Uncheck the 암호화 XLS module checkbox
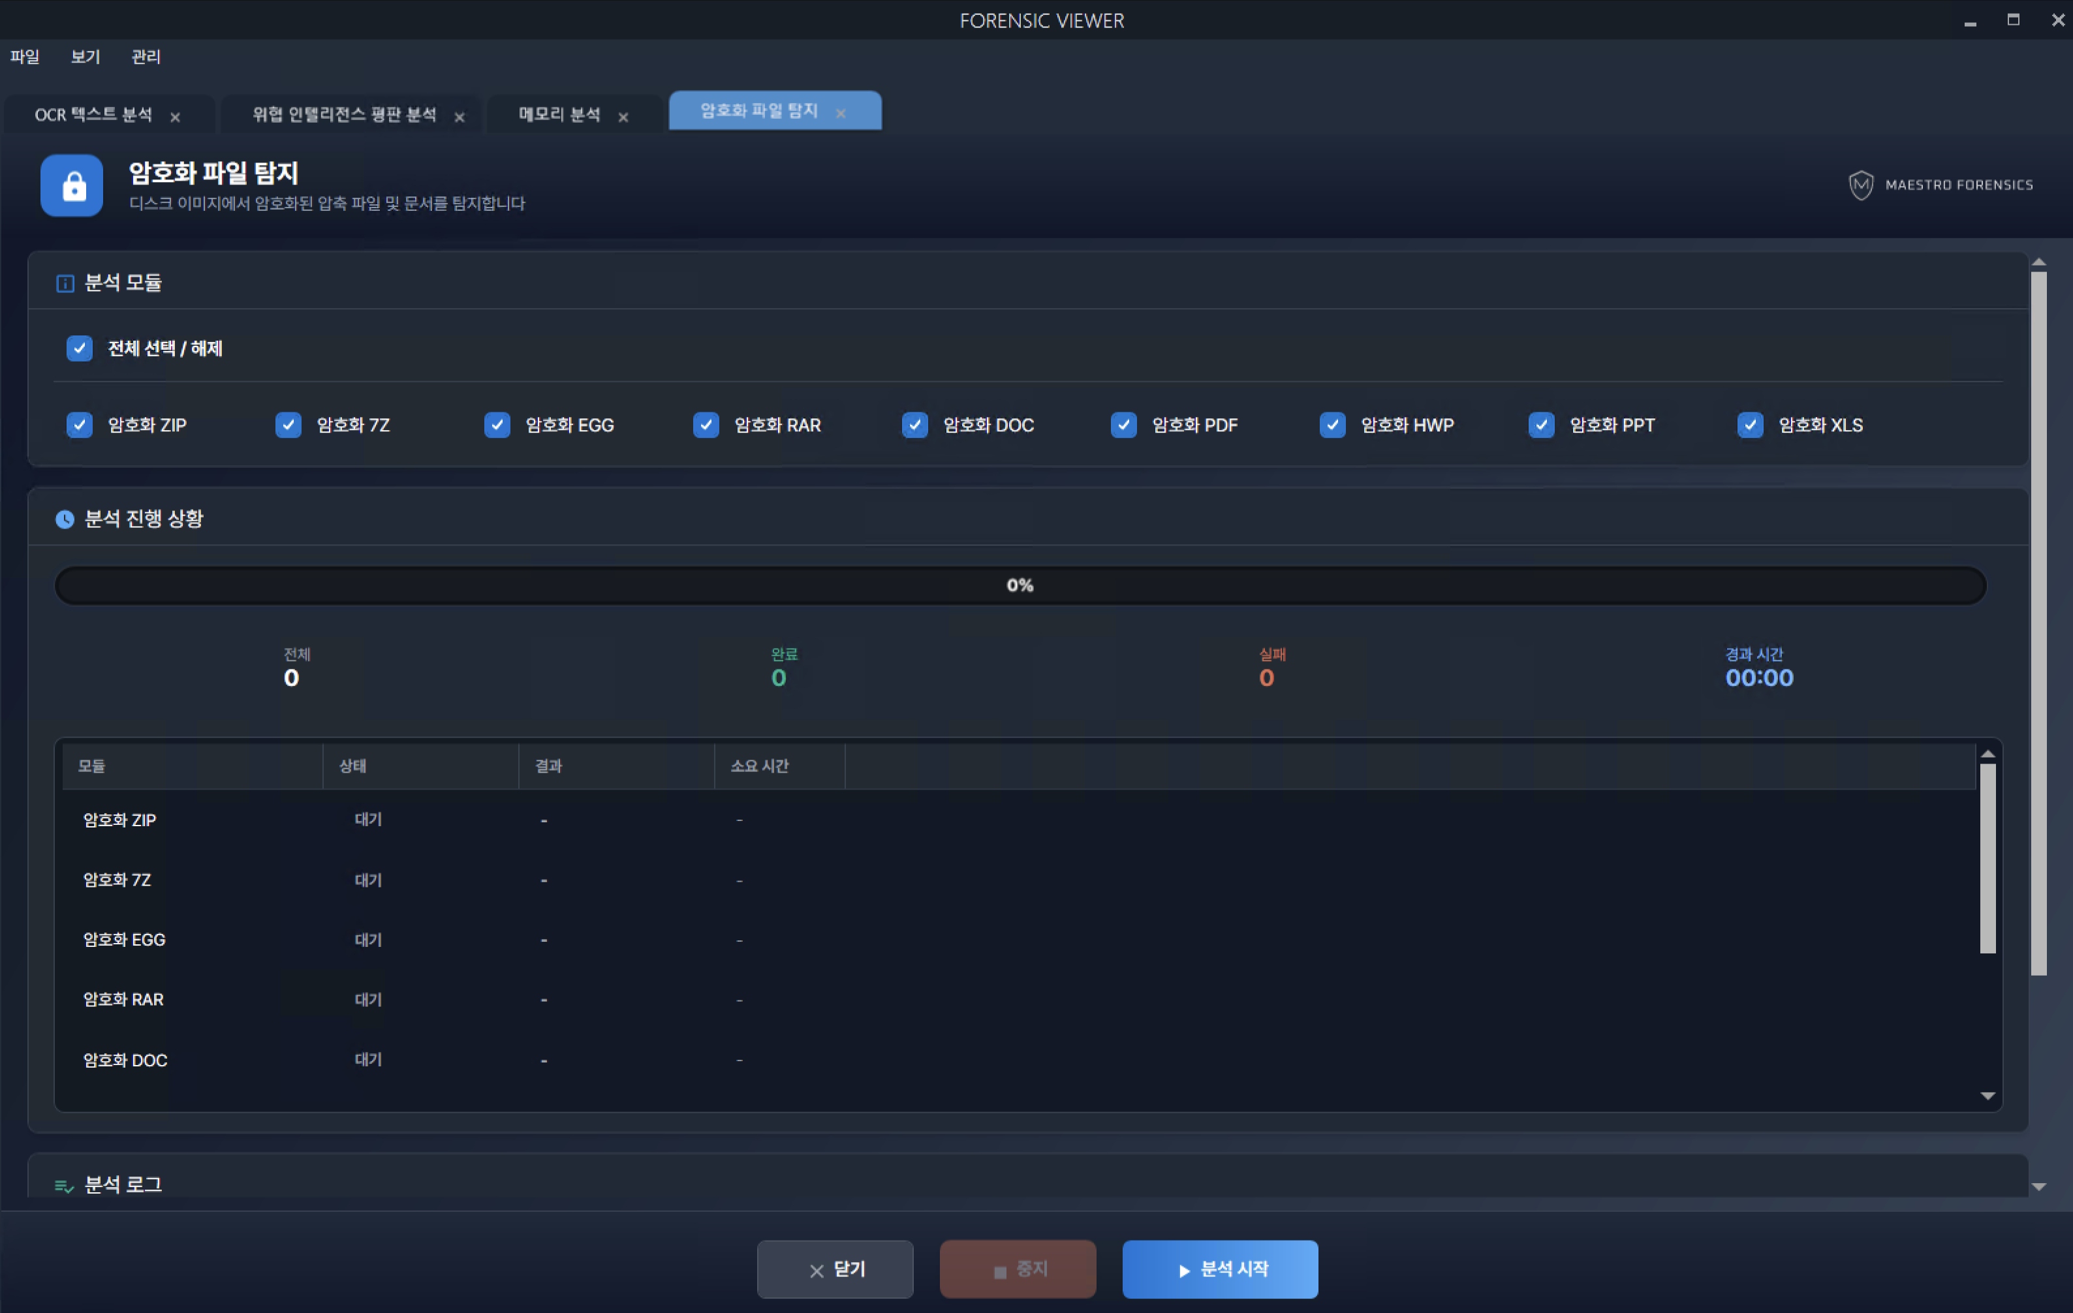Screen dimensions: 2073x1313 click(x=1750, y=424)
